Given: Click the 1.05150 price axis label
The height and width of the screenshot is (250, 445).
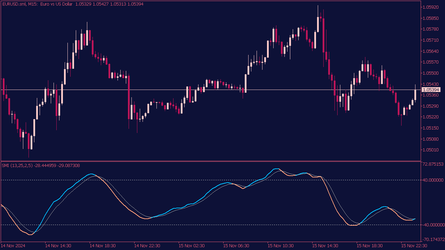Looking at the screenshot, I should click(430, 128).
